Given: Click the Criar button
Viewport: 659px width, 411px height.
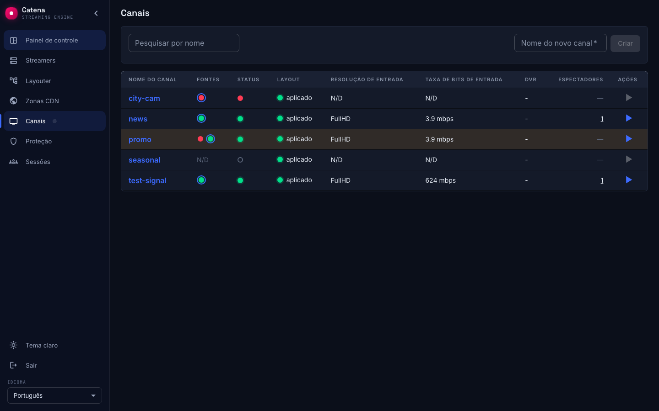Looking at the screenshot, I should (625, 43).
